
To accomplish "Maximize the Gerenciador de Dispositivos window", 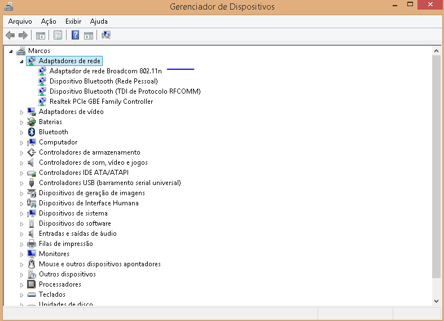I will (x=410, y=5).
